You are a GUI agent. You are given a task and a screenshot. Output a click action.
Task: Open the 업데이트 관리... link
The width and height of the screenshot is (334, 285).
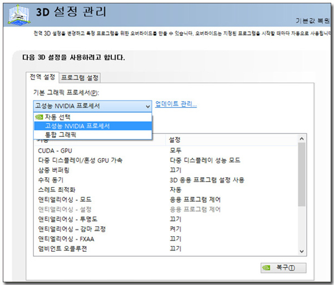pos(176,104)
